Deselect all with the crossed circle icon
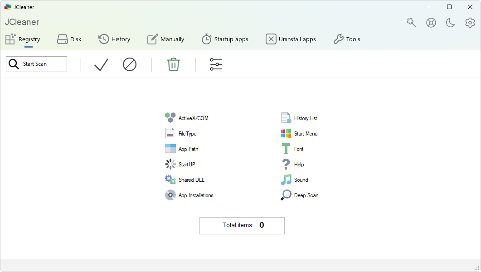 pyautogui.click(x=130, y=64)
